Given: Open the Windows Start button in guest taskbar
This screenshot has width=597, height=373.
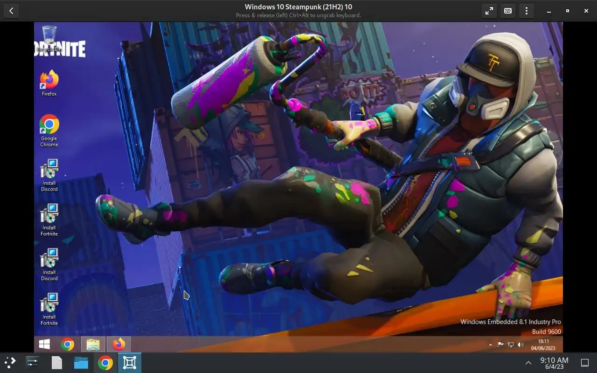Looking at the screenshot, I should pyautogui.click(x=44, y=345).
